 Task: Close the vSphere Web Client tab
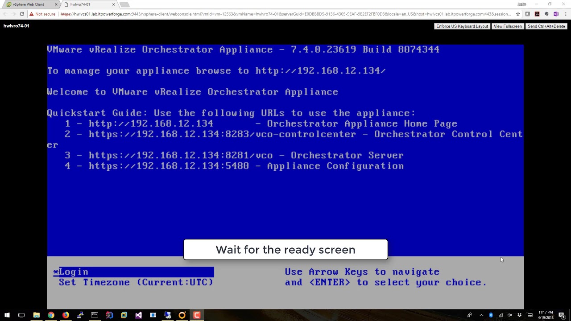click(x=56, y=4)
